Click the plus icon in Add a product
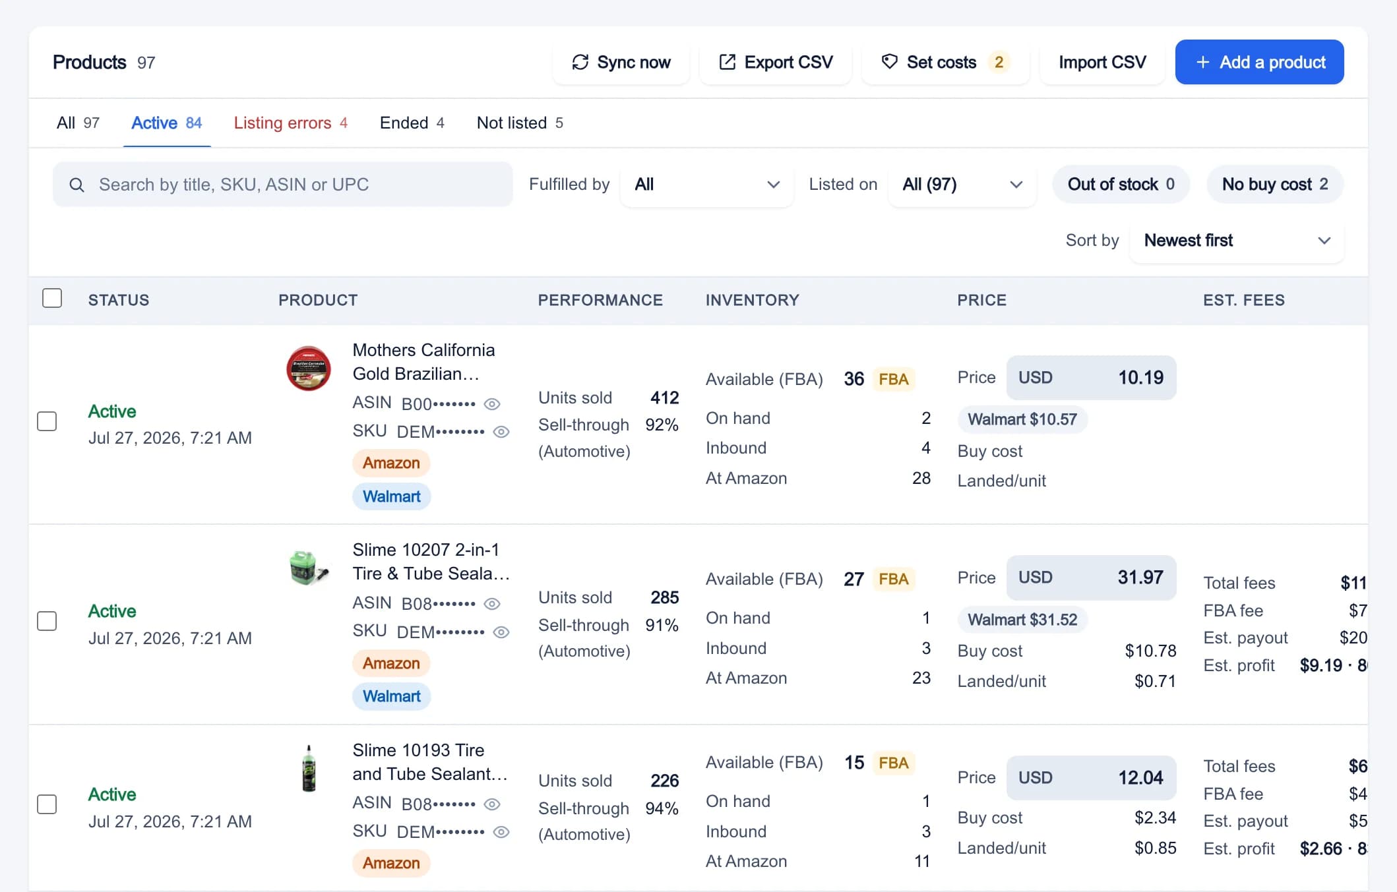This screenshot has width=1397, height=892. coord(1202,62)
